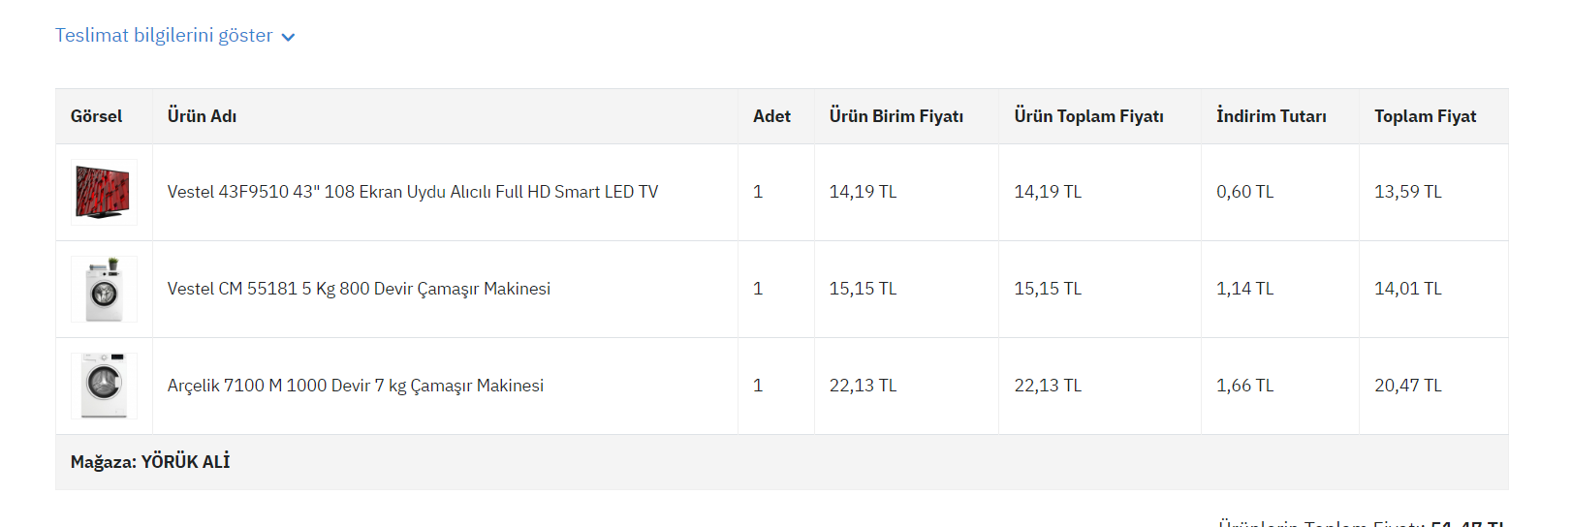Viewport: 1572px width, 527px height.
Task: Open the Vestel CM 55181 washer thumbnail
Action: coord(104,289)
